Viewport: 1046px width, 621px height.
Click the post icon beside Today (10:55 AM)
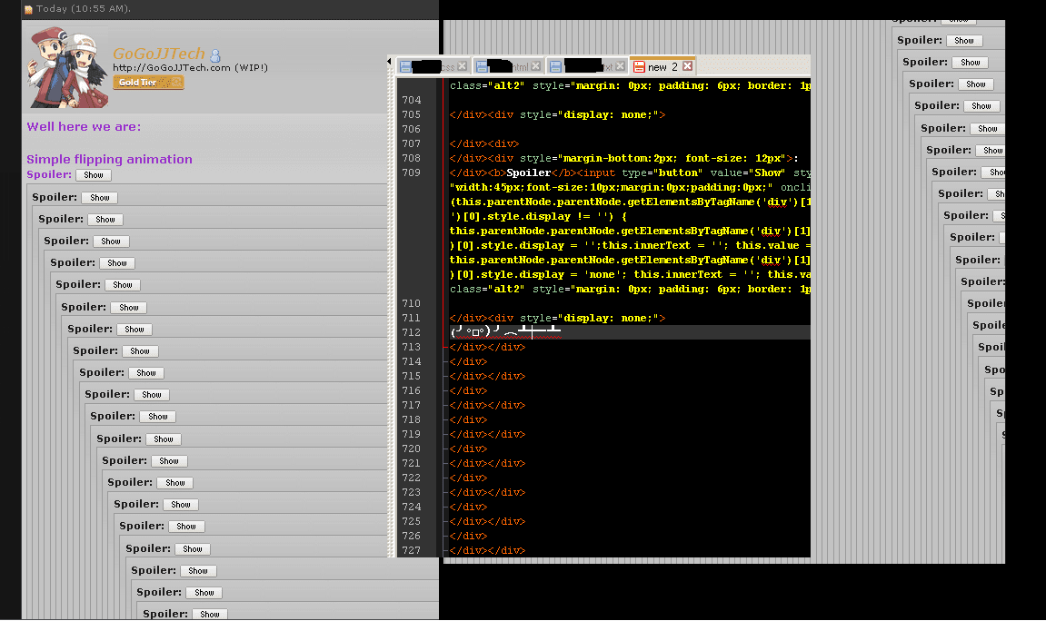point(29,9)
